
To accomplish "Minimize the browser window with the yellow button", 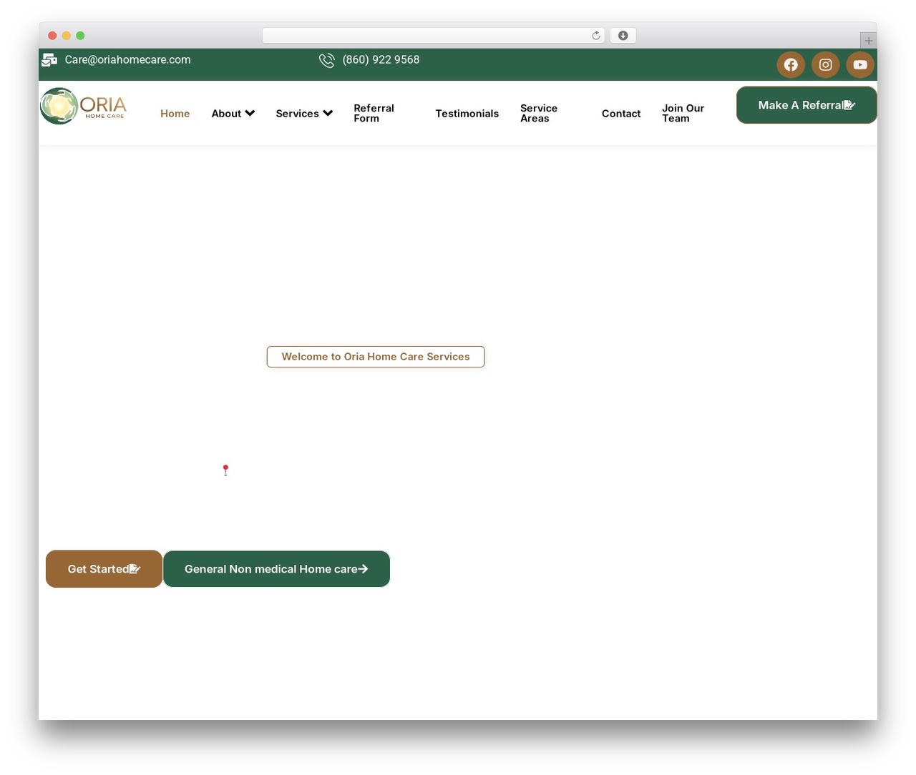I will point(67,36).
